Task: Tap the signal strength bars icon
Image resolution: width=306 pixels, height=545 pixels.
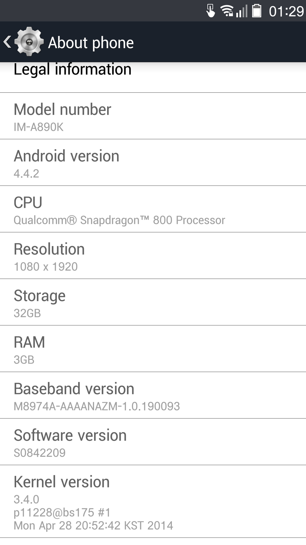Action: (242, 11)
